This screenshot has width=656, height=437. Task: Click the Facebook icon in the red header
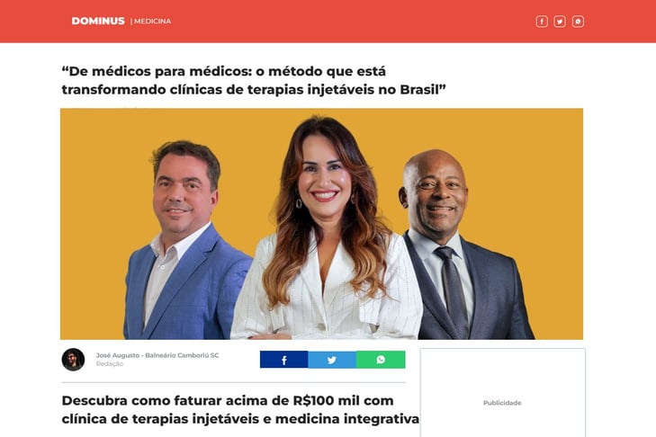click(x=542, y=22)
